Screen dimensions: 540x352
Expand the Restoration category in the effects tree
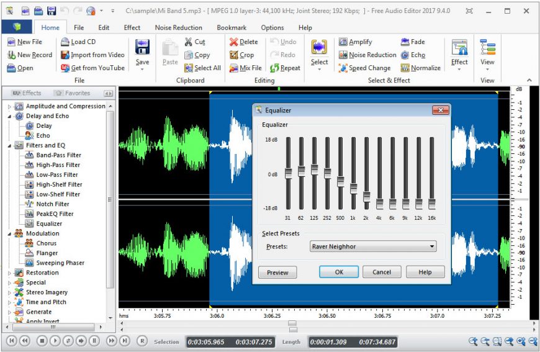[9, 273]
